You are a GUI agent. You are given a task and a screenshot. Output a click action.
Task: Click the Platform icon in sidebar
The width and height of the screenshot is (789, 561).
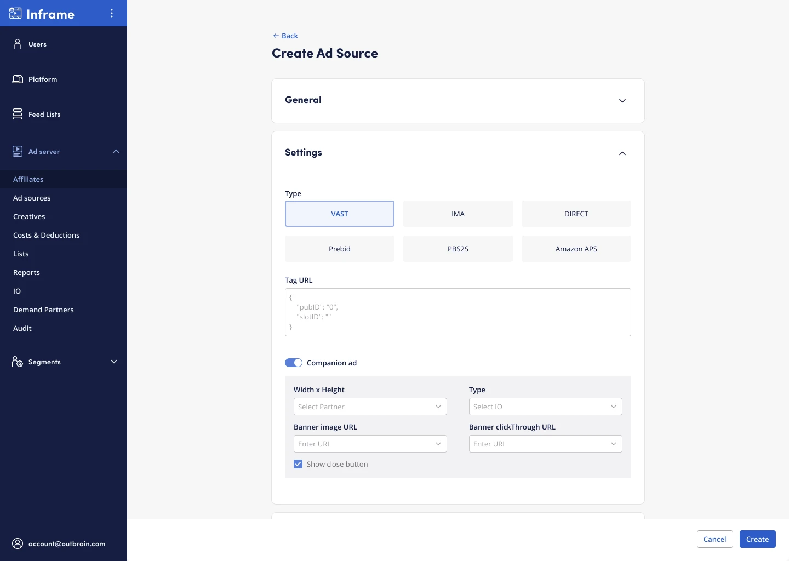pyautogui.click(x=18, y=79)
